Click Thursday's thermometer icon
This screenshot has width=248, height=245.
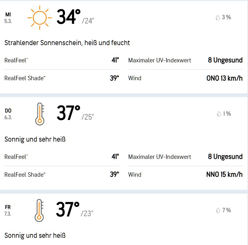tap(40, 114)
